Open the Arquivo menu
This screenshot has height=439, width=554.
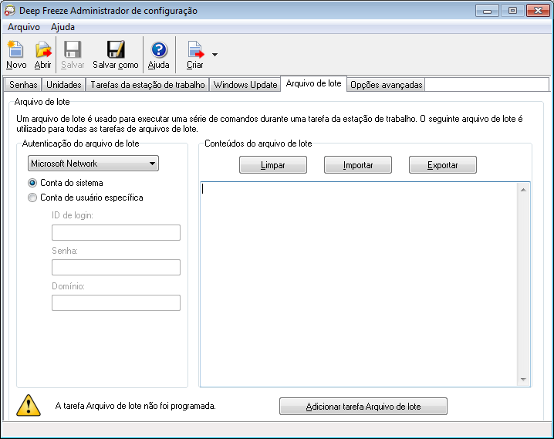(x=23, y=27)
